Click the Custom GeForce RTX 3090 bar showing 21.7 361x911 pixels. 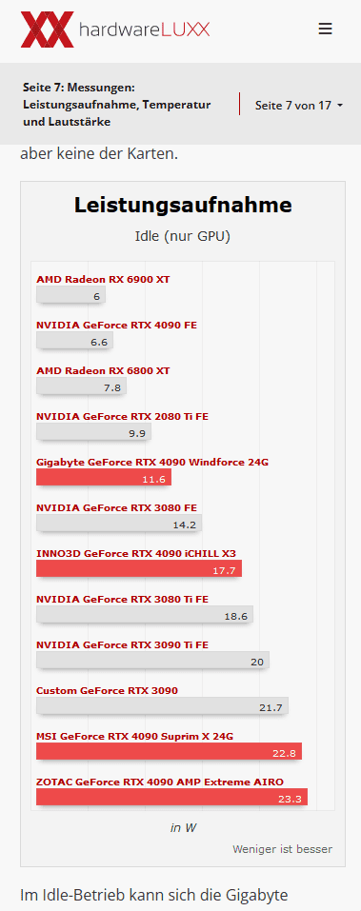pos(162,706)
